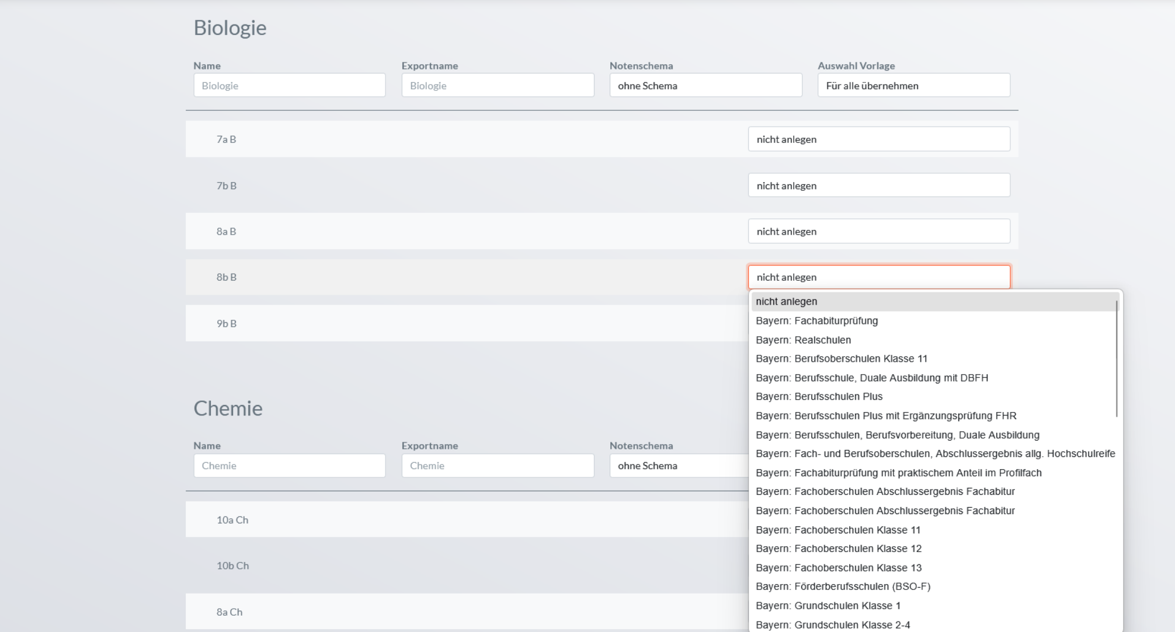Click the Biologie Notenschema dropdown

click(x=705, y=85)
